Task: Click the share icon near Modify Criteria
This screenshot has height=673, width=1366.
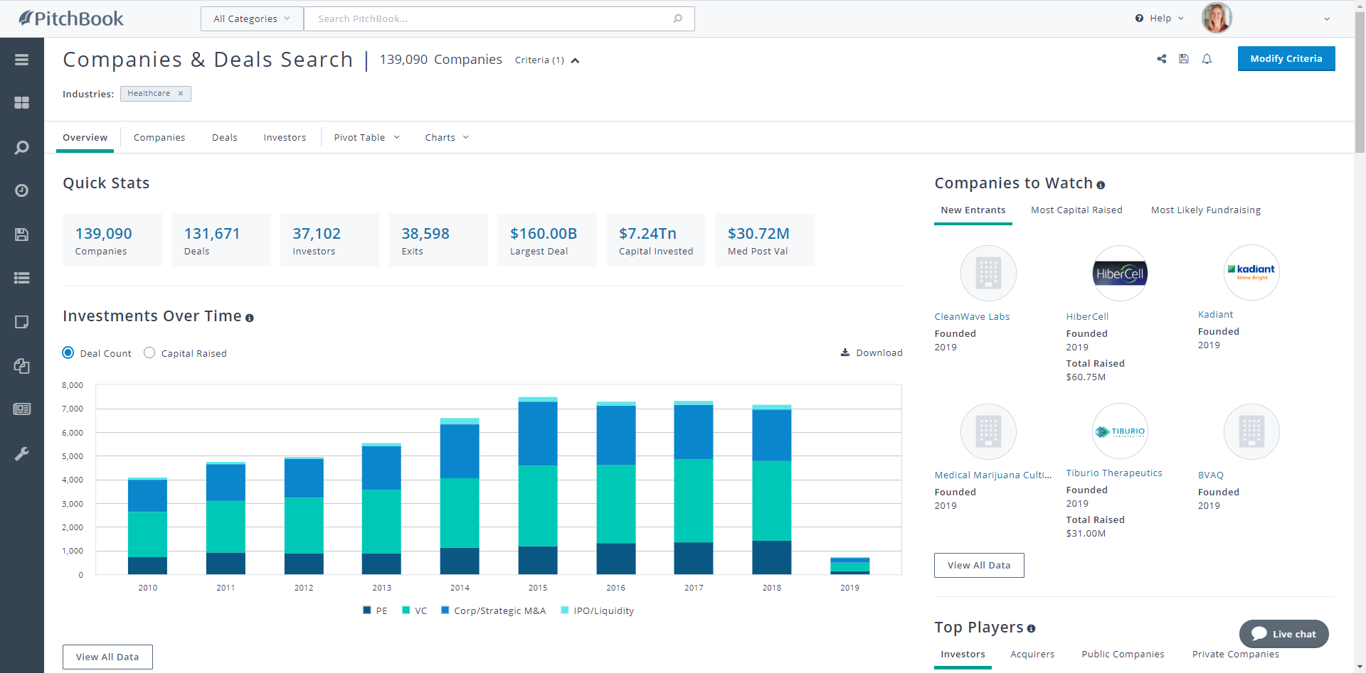Action: point(1161,59)
